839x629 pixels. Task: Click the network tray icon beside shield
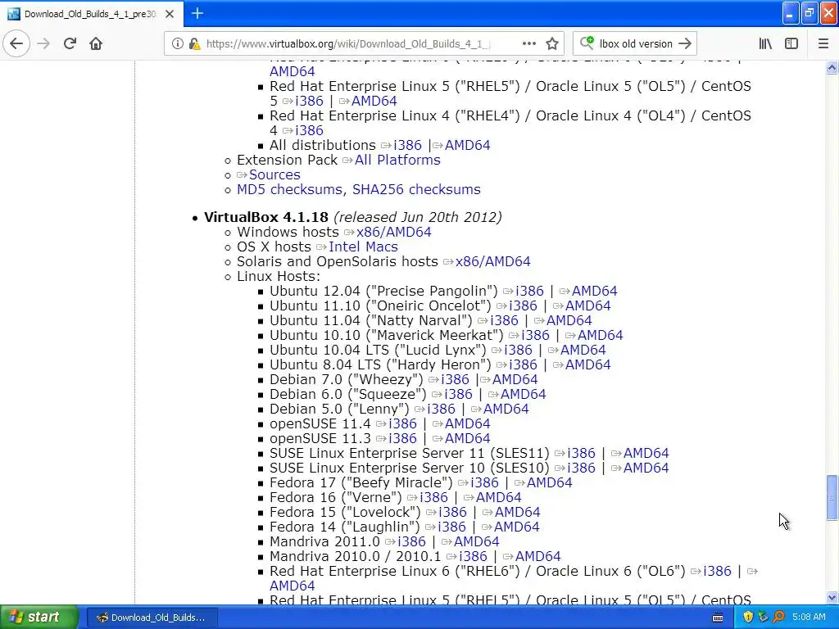[763, 617]
